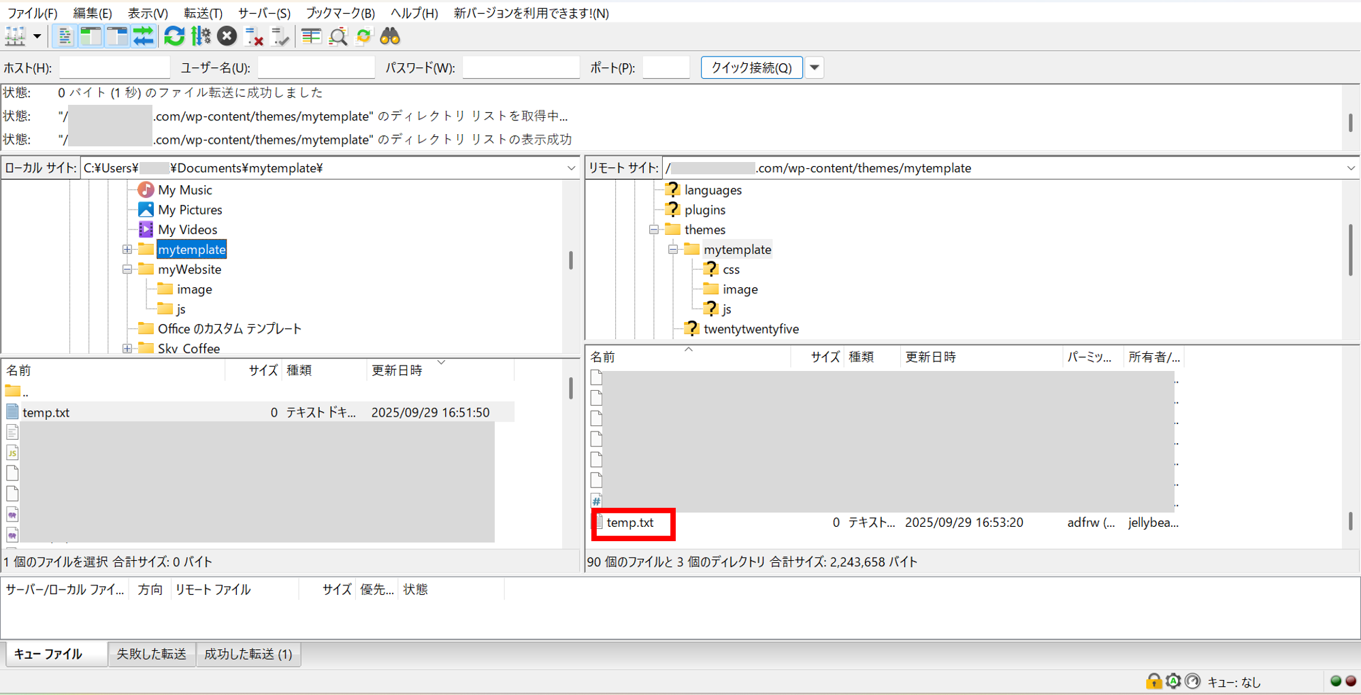Expand the local mytemplate folder
The width and height of the screenshot is (1361, 695).
click(x=127, y=250)
